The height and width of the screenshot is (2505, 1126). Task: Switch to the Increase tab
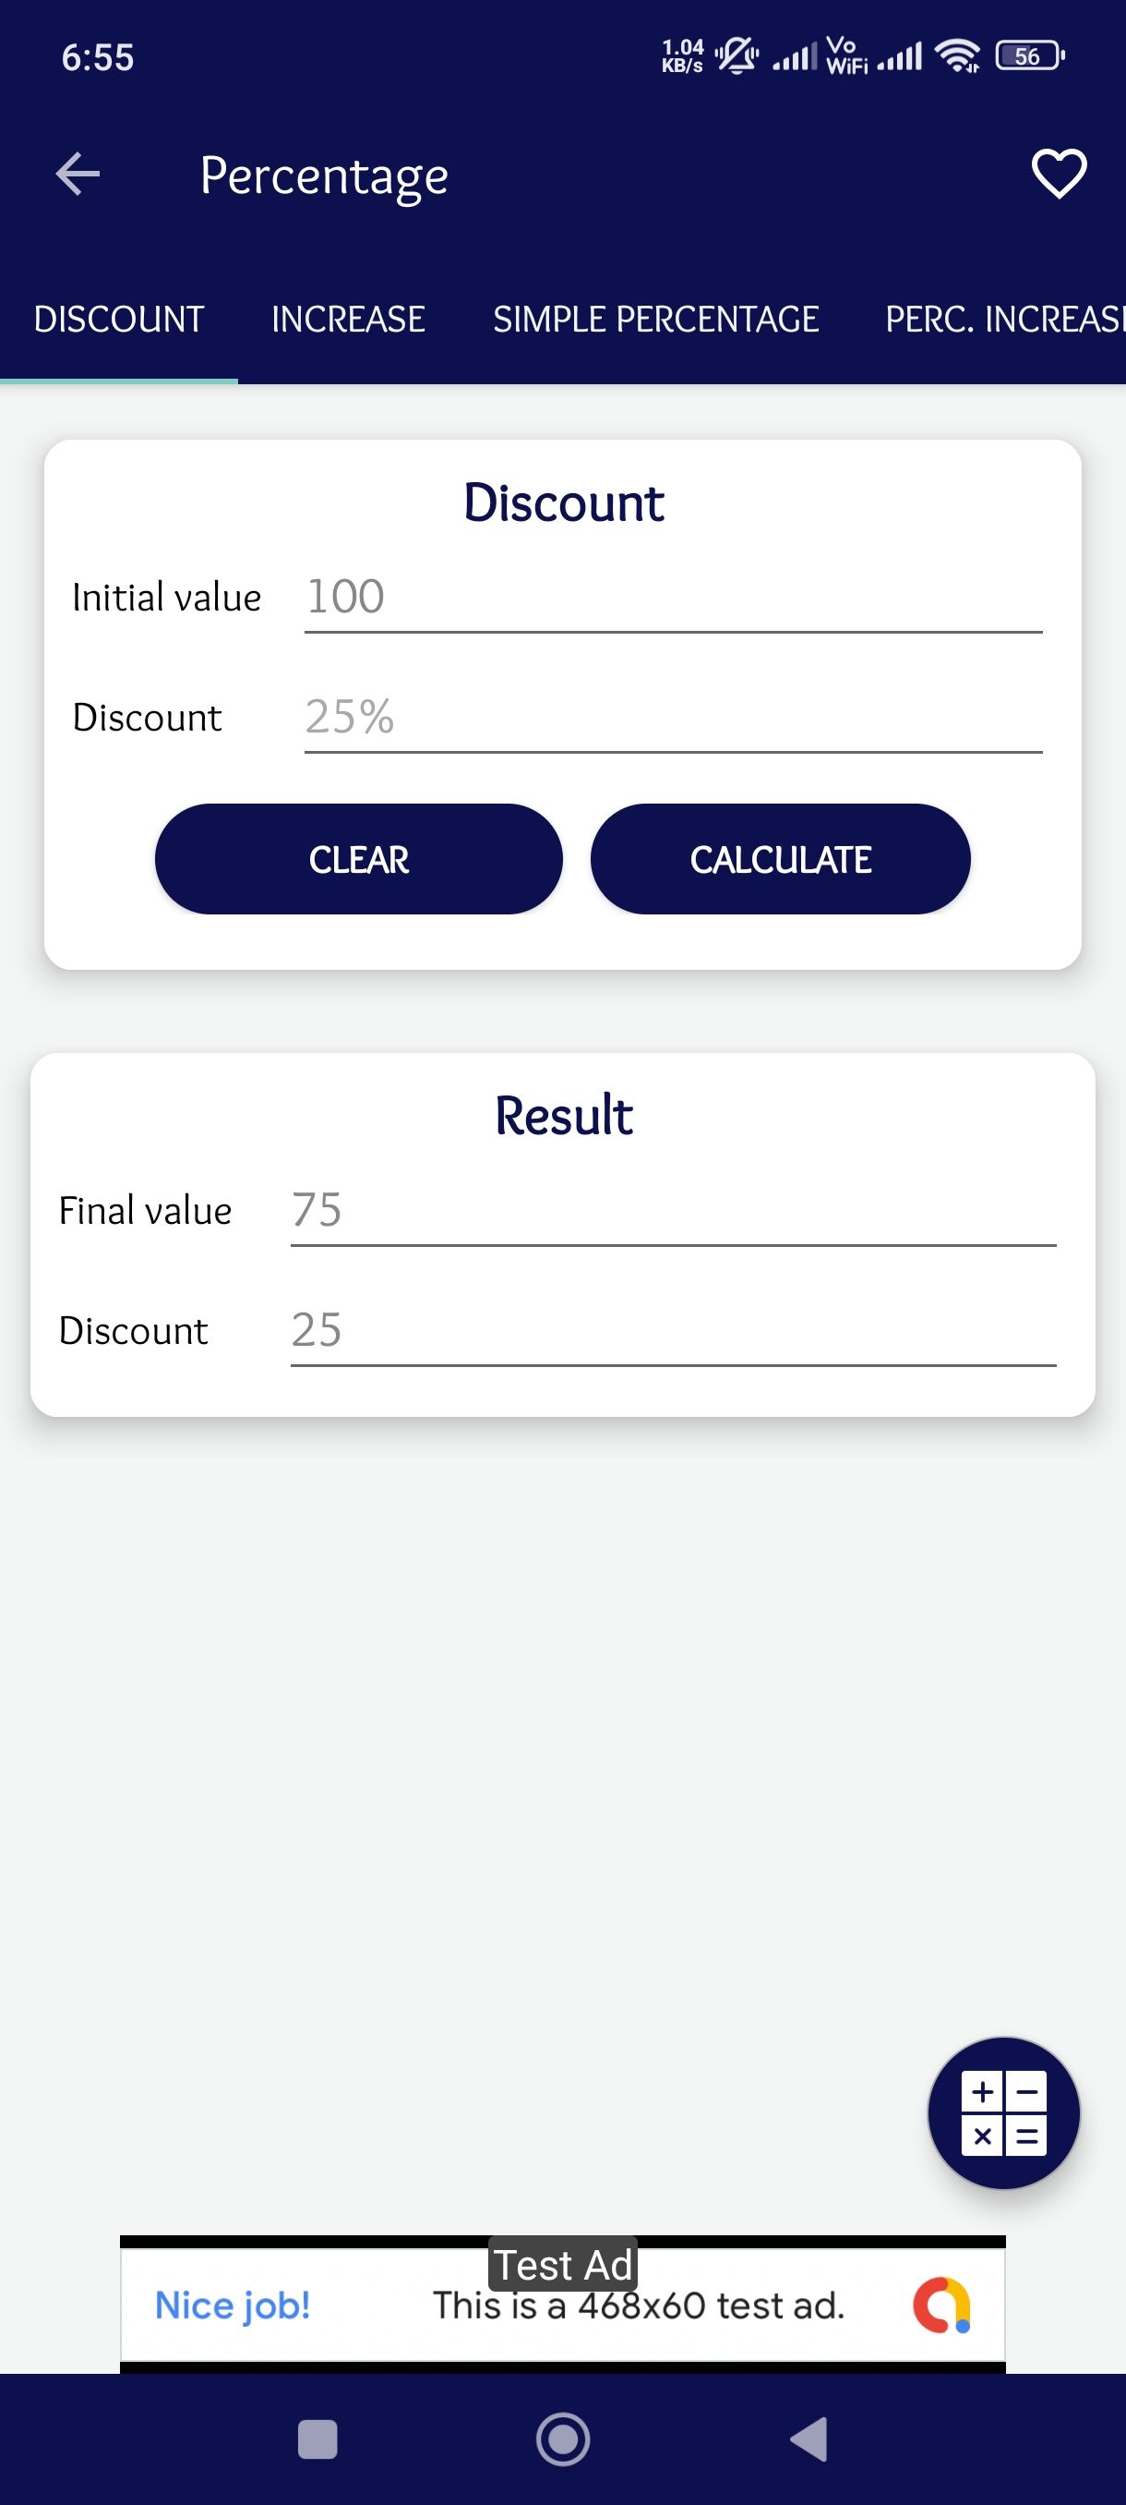[348, 319]
